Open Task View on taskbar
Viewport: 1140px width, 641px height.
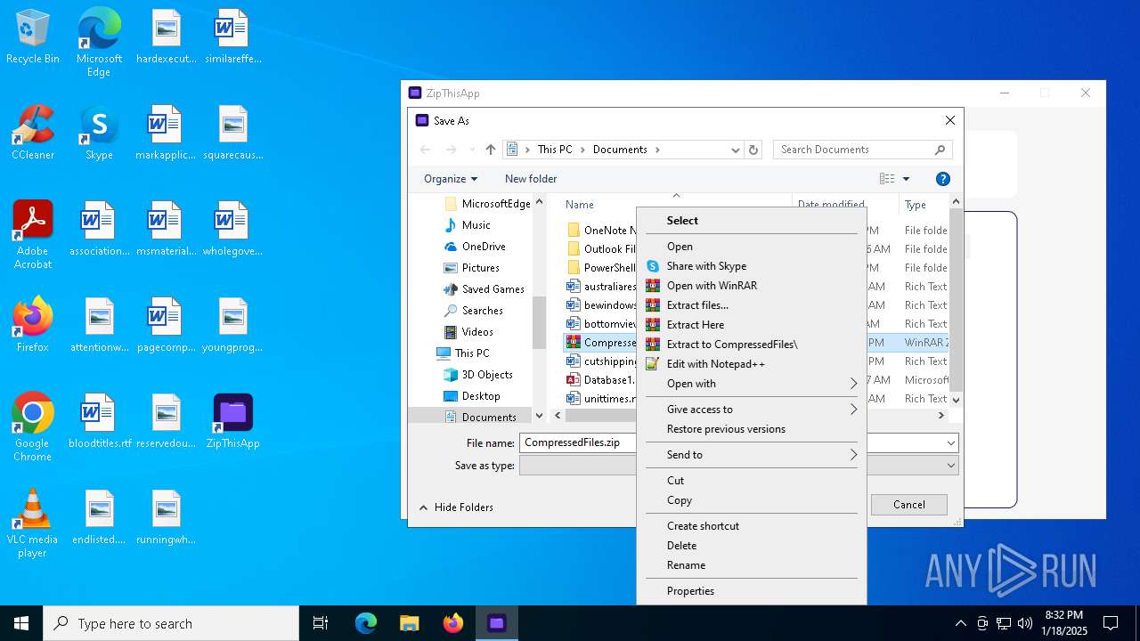tap(321, 623)
